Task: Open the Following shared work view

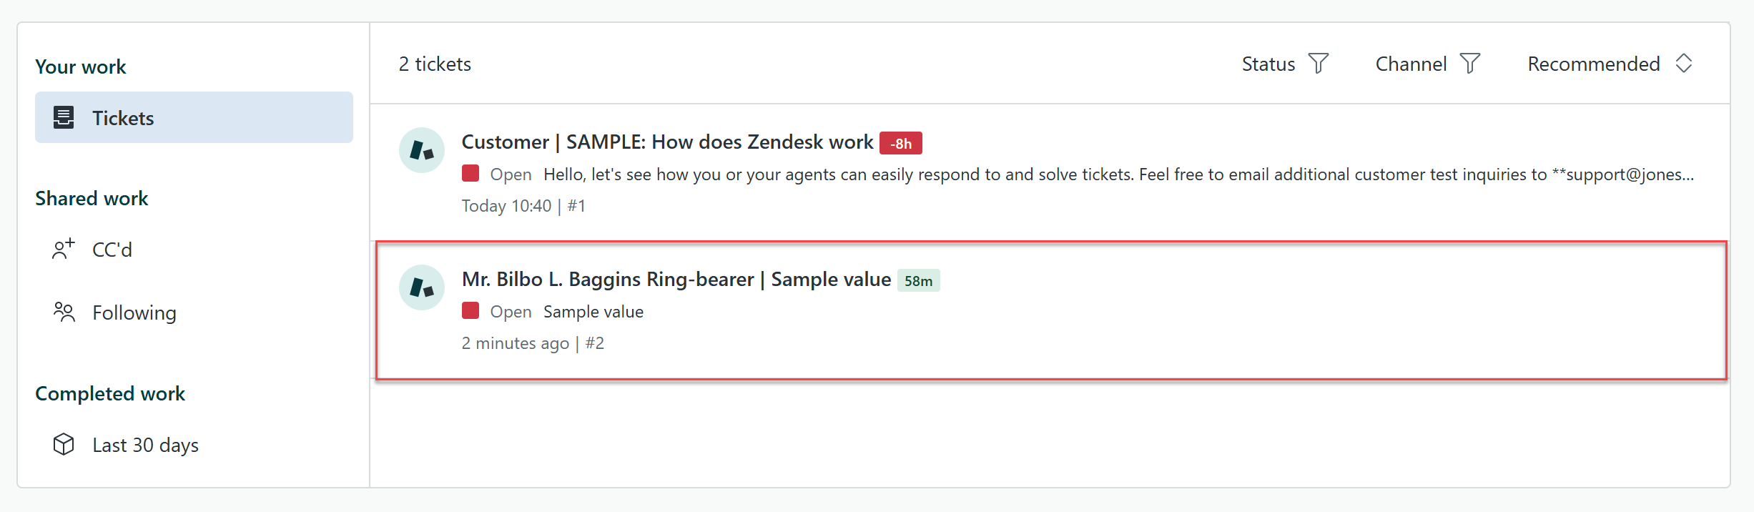Action: [x=134, y=312]
